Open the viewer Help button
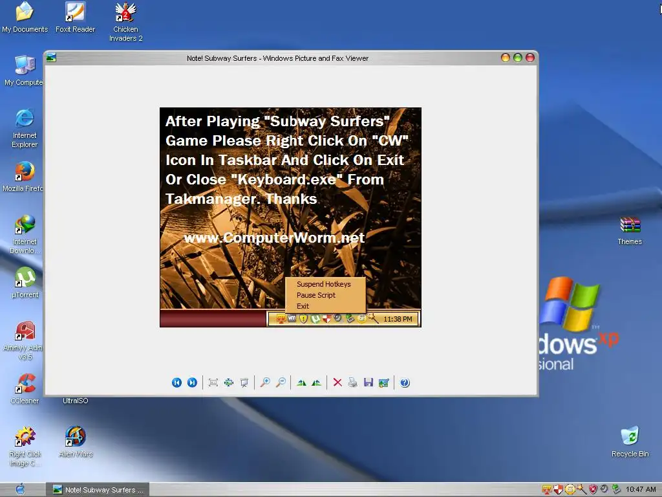662x497 pixels. point(405,383)
